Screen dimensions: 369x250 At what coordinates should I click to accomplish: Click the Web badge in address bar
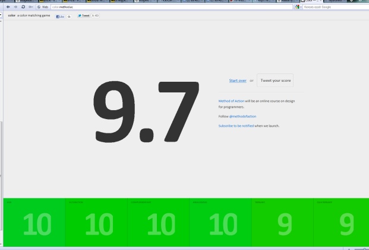(x=43, y=7)
